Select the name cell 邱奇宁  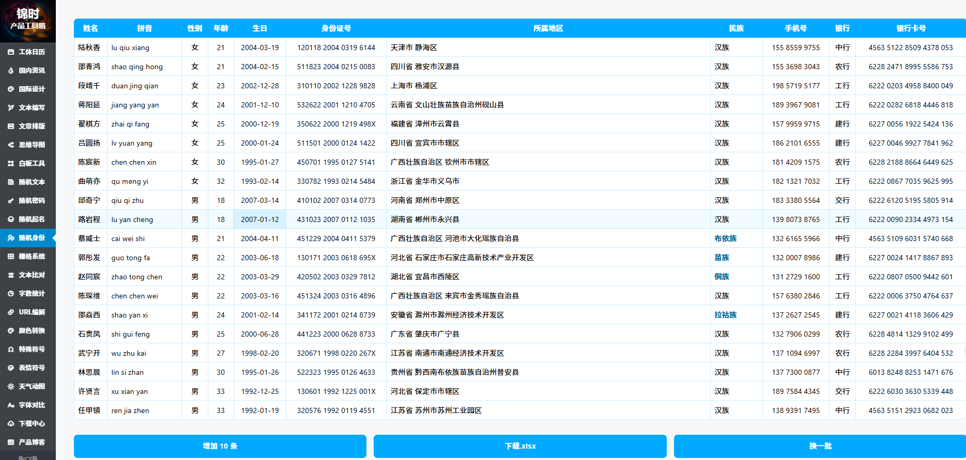point(89,200)
